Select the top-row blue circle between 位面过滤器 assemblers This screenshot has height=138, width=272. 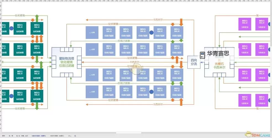(151, 32)
